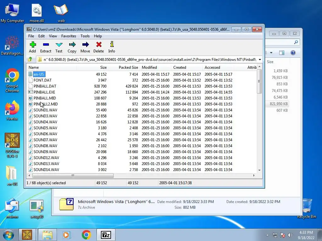Select the PINBALL.DAT file
The width and height of the screenshot is (322, 241).
pos(45,86)
